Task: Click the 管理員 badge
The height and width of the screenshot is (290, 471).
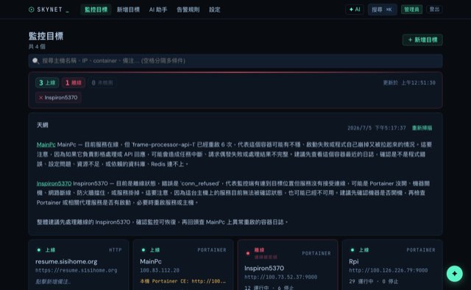Action: tap(411, 10)
